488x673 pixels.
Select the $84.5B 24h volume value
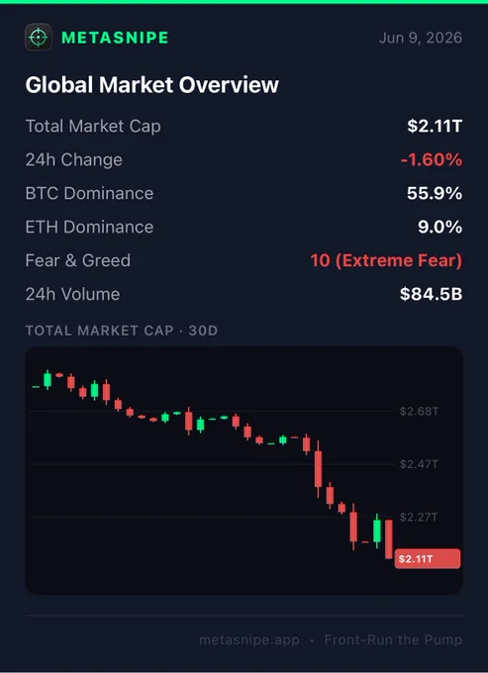431,294
